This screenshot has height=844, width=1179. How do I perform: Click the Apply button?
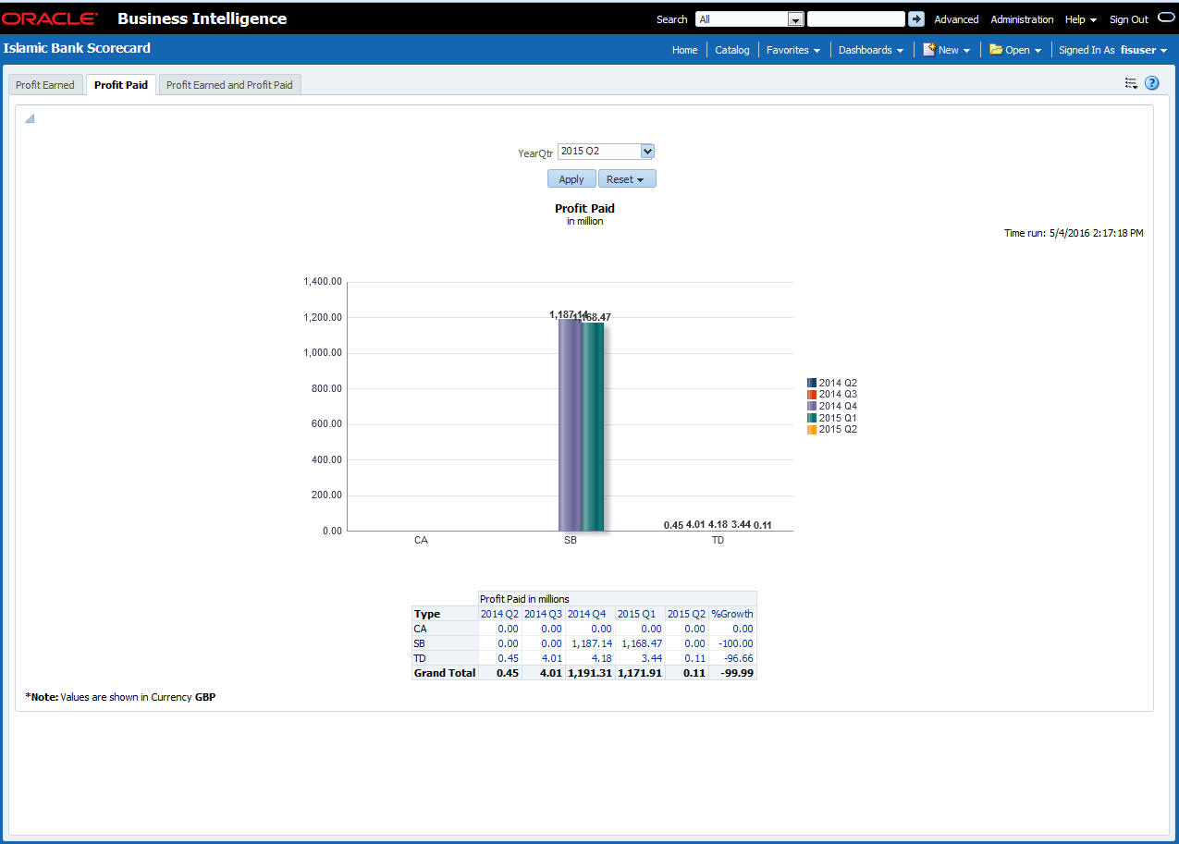pyautogui.click(x=571, y=179)
